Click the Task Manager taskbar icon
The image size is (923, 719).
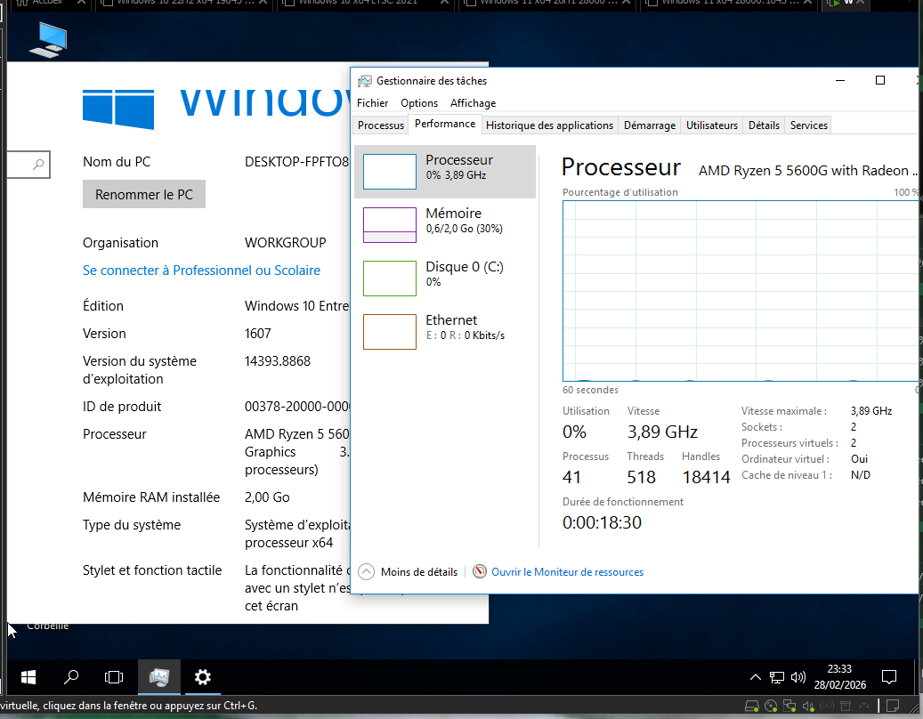coord(159,677)
